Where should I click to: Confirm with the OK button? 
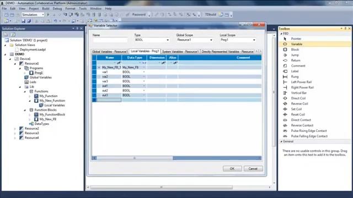pos(232,169)
